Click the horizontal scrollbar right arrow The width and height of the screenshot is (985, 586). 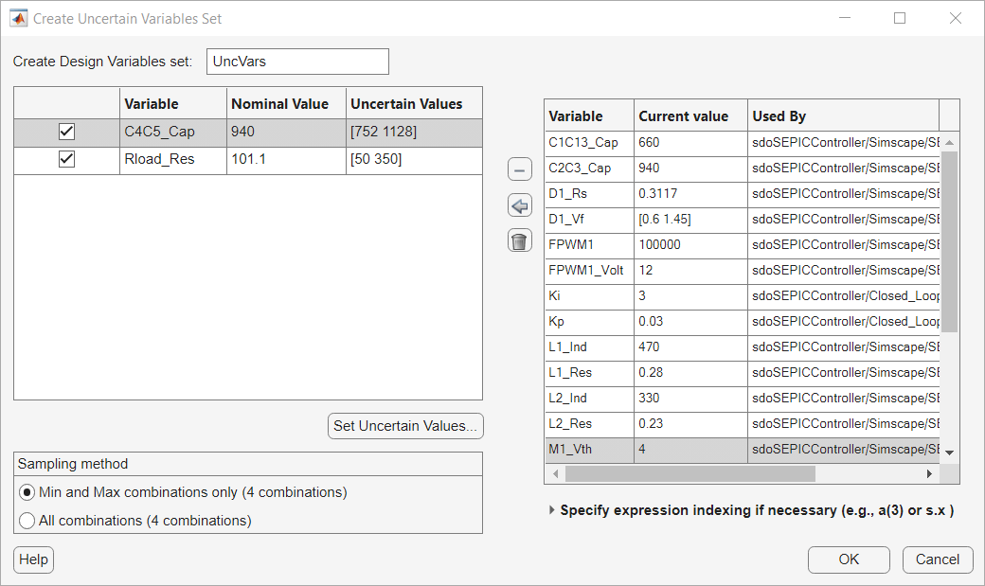pyautogui.click(x=930, y=473)
